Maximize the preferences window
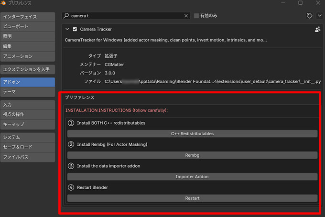The width and height of the screenshot is (325, 217). [300, 3]
